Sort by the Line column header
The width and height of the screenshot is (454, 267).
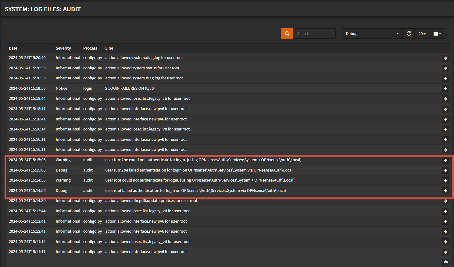pyautogui.click(x=109, y=48)
